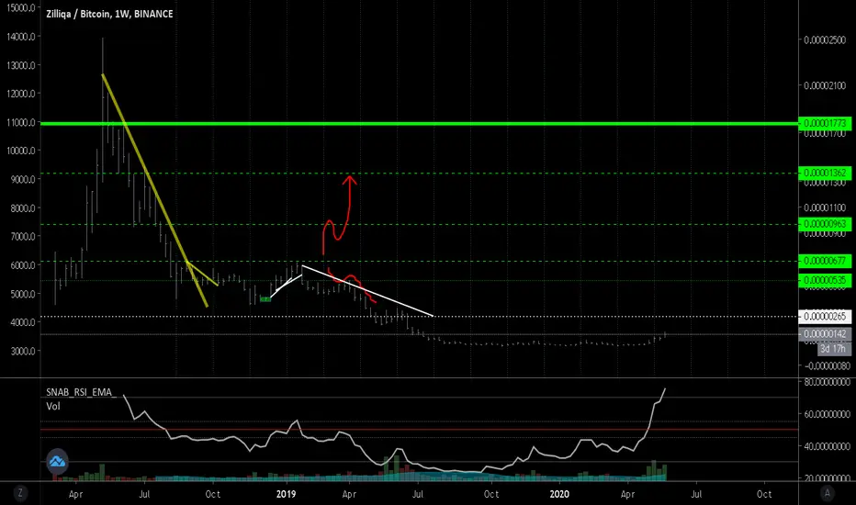Select the red arrow drawing
This screenshot has height=505, width=856.
(x=339, y=214)
